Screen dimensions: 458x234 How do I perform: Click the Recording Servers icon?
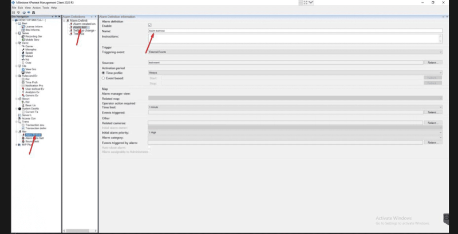pos(23,37)
